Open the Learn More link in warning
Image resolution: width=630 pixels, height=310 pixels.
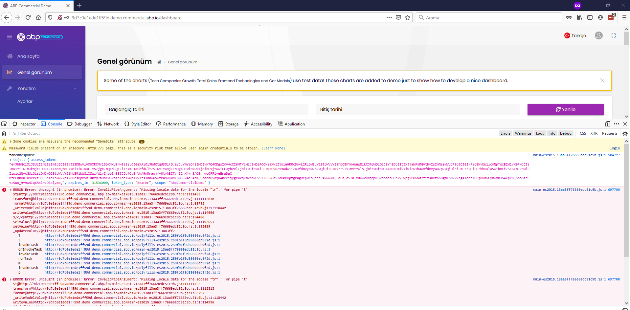tap(273, 148)
